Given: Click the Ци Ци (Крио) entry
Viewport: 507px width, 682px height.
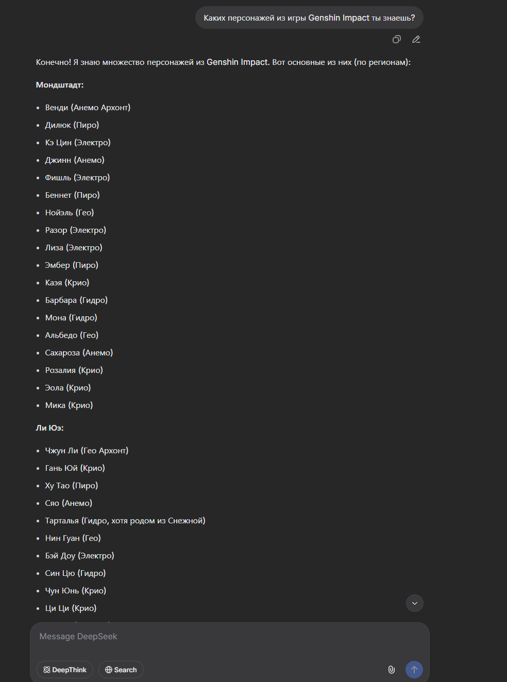Looking at the screenshot, I should 71,608.
